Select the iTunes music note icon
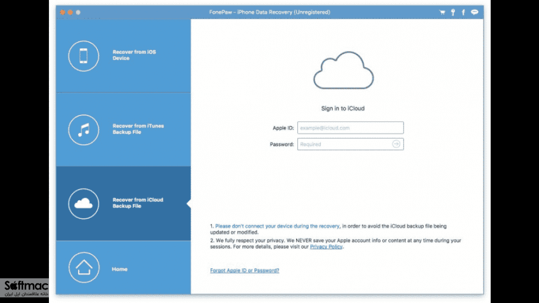The height and width of the screenshot is (303, 539). (x=84, y=130)
